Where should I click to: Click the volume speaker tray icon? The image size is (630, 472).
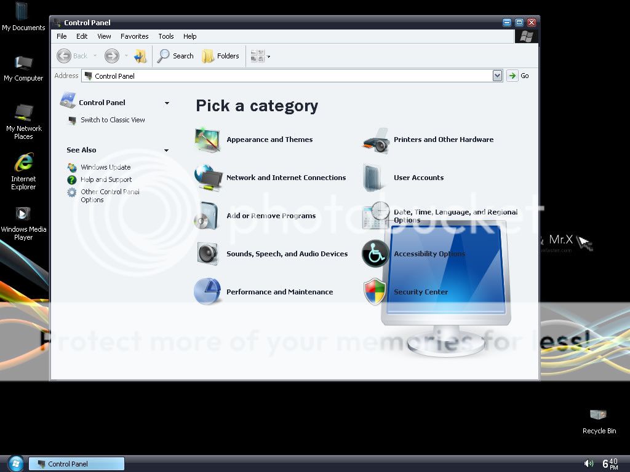(x=589, y=463)
